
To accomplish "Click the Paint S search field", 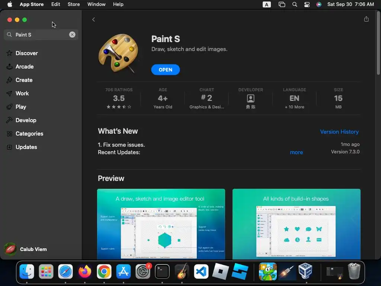I will 41,35.
